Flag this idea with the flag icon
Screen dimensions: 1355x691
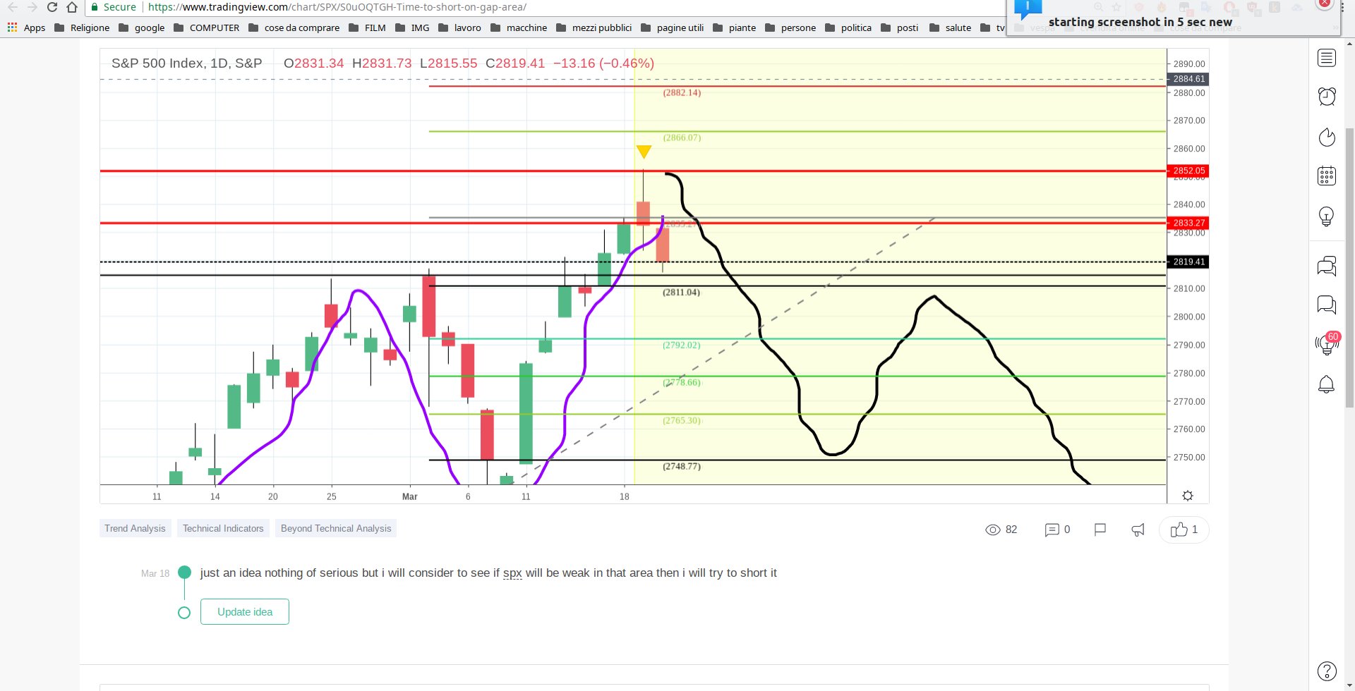(x=1100, y=530)
